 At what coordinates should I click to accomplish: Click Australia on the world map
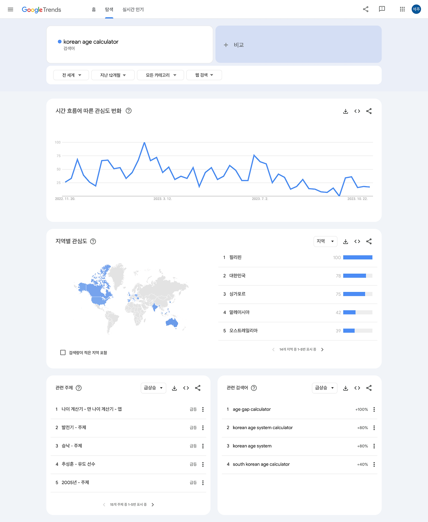coord(172,323)
